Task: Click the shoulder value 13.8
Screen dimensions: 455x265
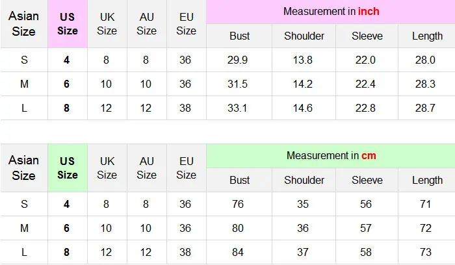Action: tap(304, 60)
